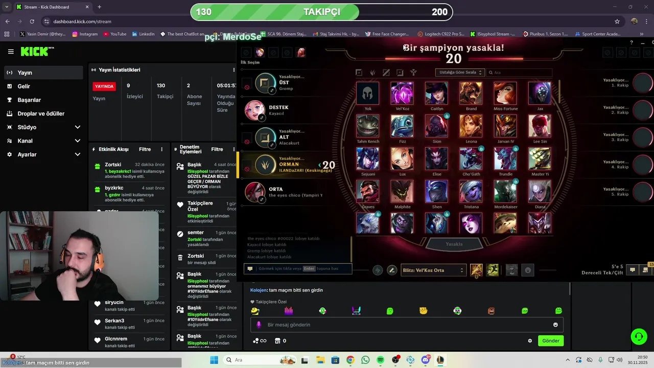This screenshot has height=368, width=654.
Task: Toggle swap icon on ÜST Gromp player
Action: click(272, 90)
